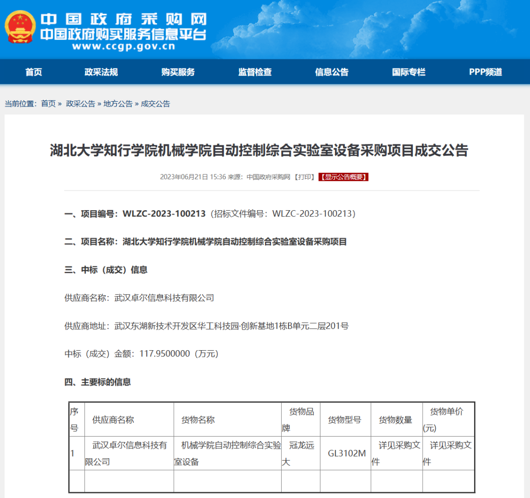Click supplier name line 武汉卓尔信息科技有限公司
This screenshot has height=498, width=530.
pyautogui.click(x=139, y=298)
